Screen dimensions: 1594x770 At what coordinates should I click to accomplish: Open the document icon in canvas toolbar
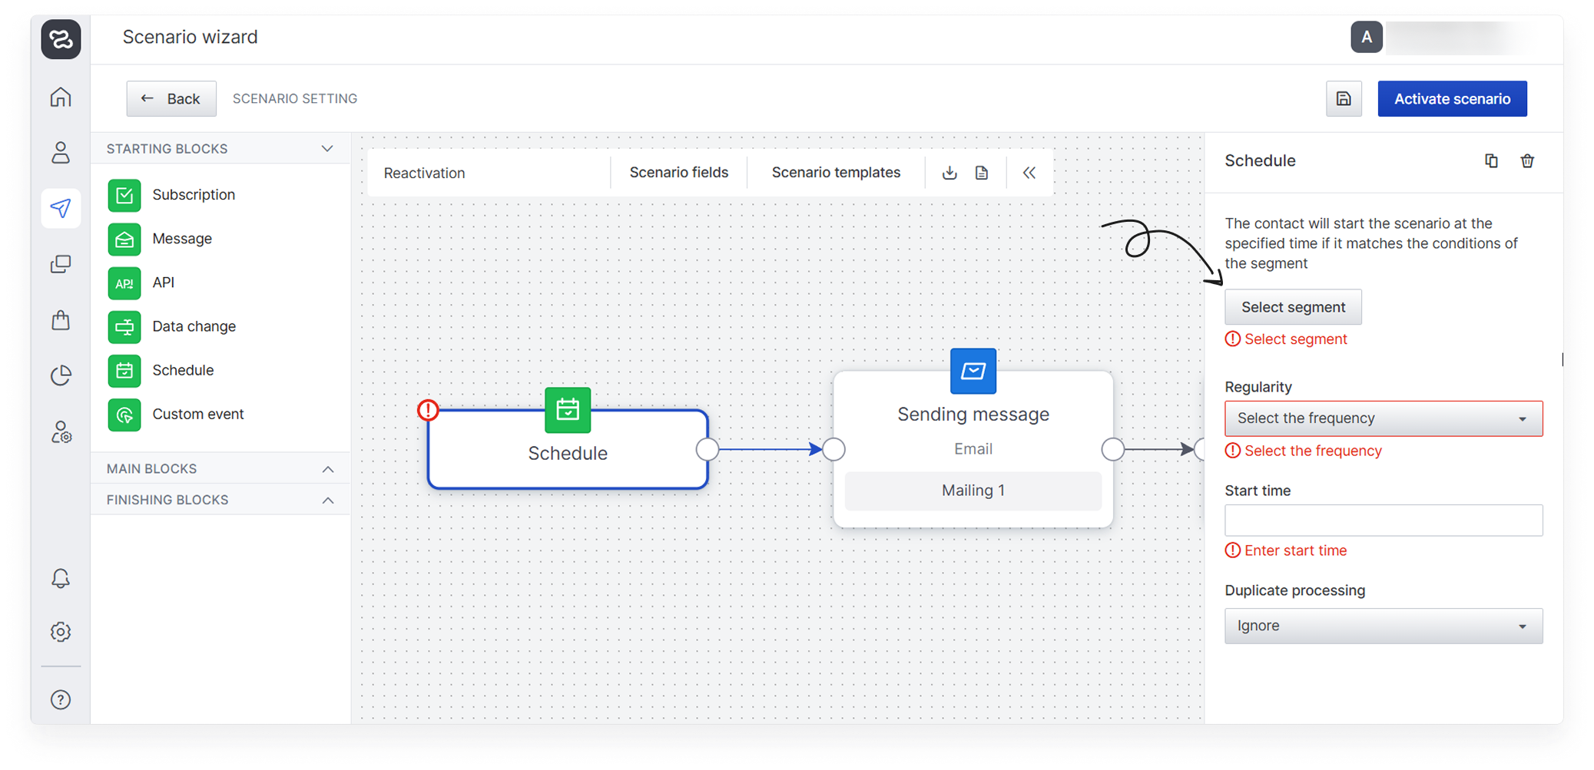(x=982, y=173)
